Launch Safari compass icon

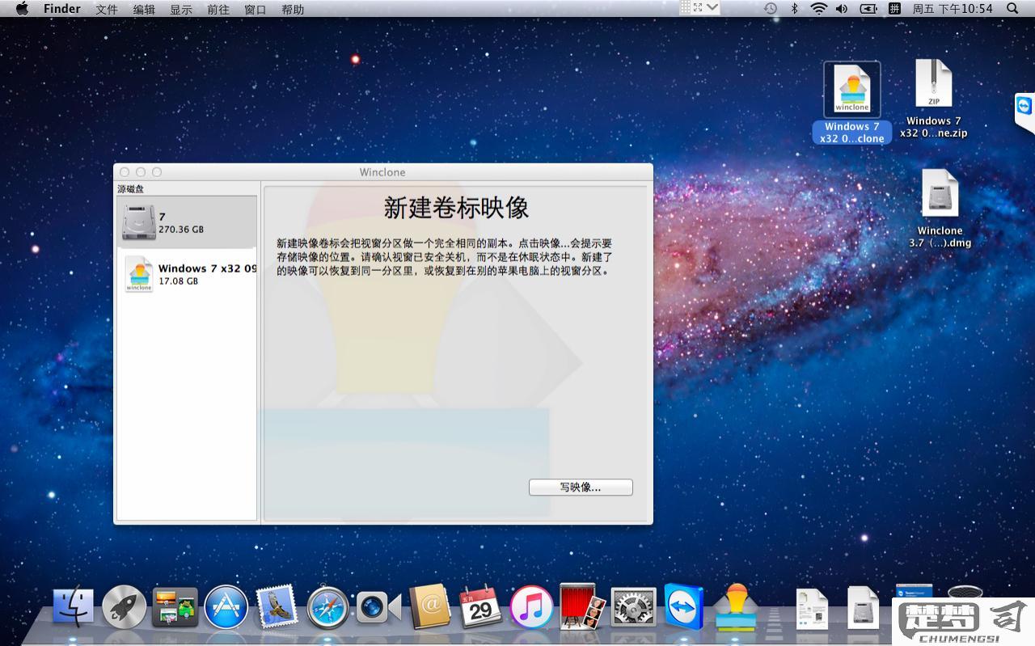pyautogui.click(x=328, y=607)
